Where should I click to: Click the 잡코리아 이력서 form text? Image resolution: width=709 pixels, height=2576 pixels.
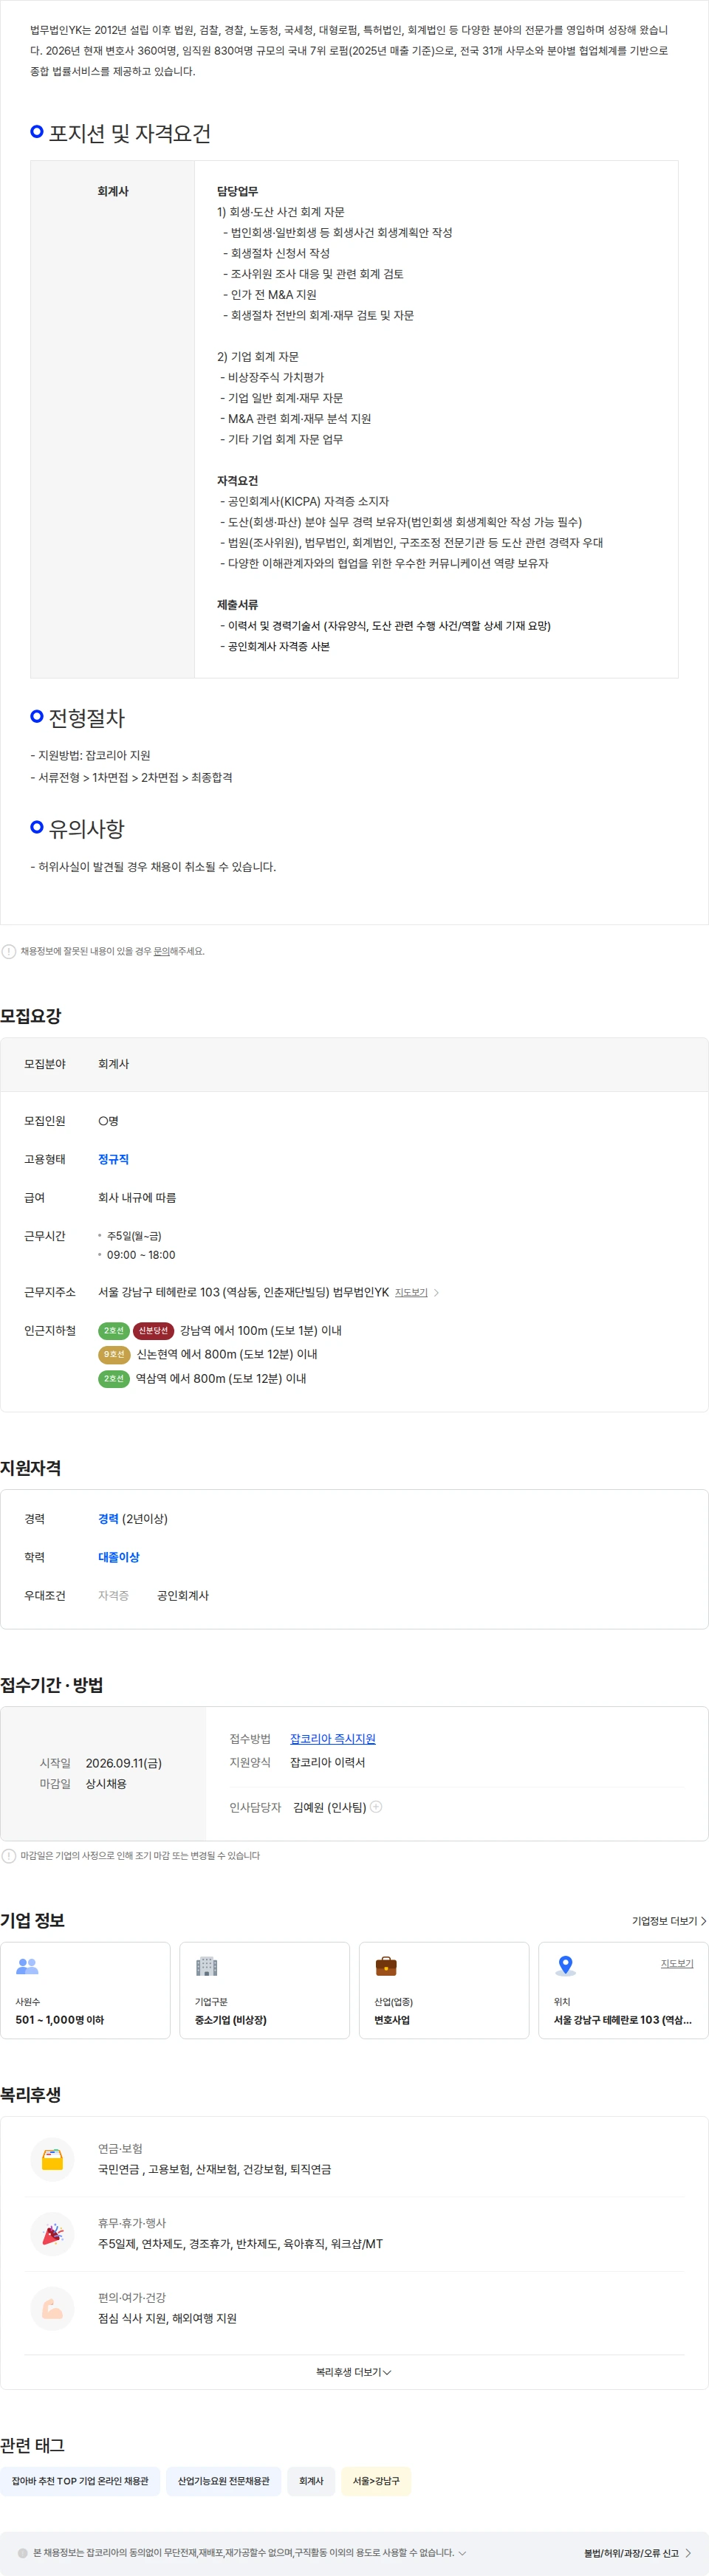[x=327, y=1762]
